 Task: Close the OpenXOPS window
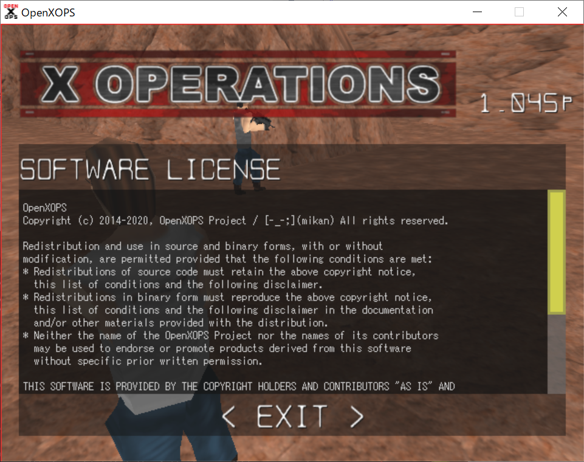coord(562,12)
